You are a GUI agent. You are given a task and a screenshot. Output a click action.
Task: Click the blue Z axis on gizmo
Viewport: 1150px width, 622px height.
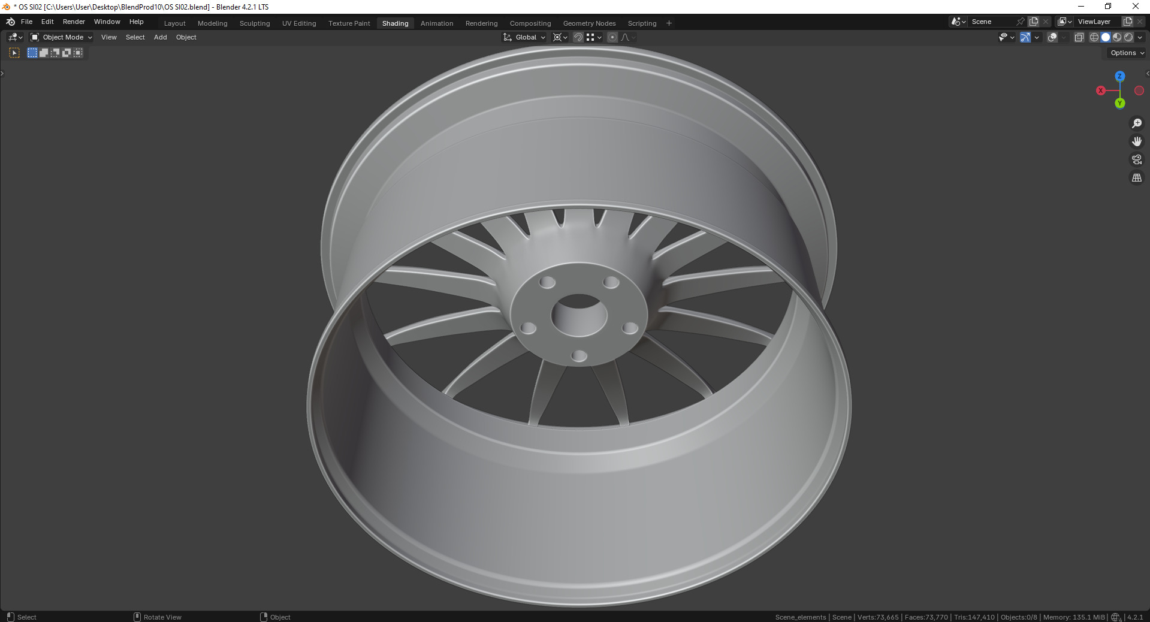point(1119,76)
